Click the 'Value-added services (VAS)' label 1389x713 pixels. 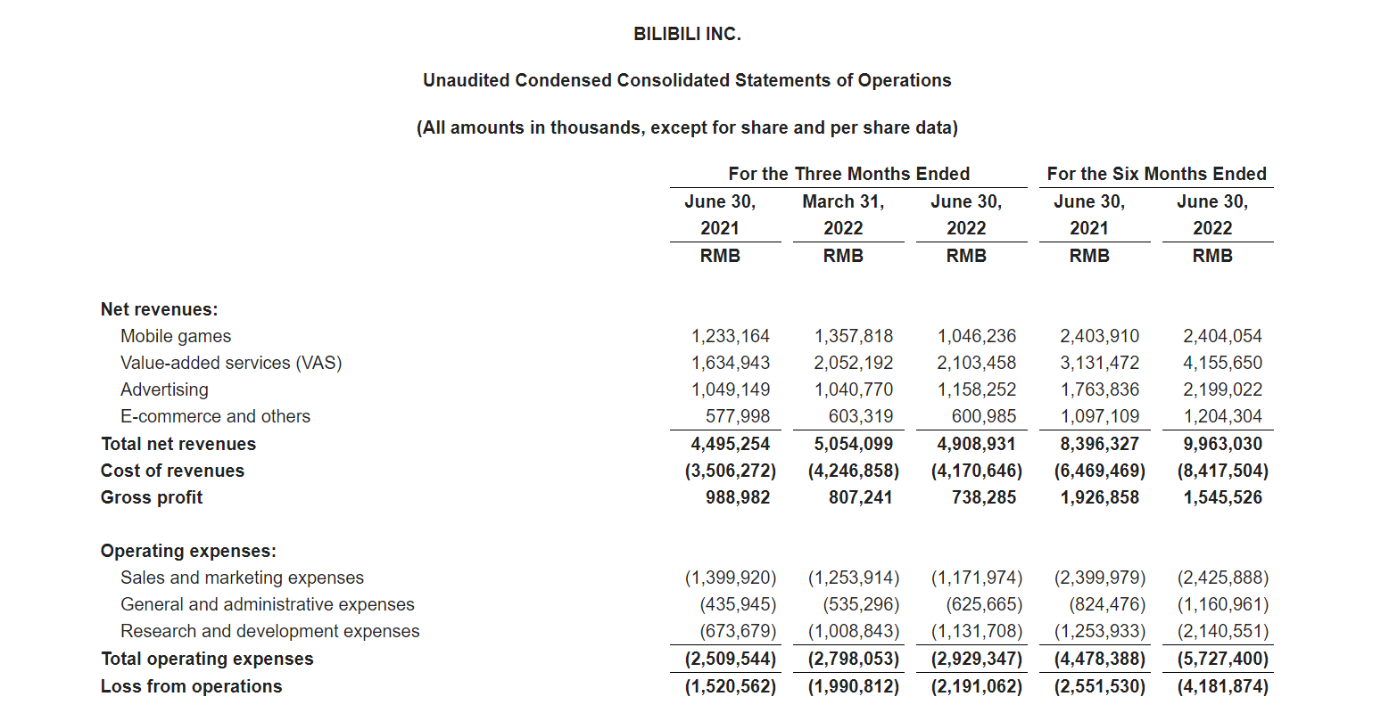click(231, 363)
